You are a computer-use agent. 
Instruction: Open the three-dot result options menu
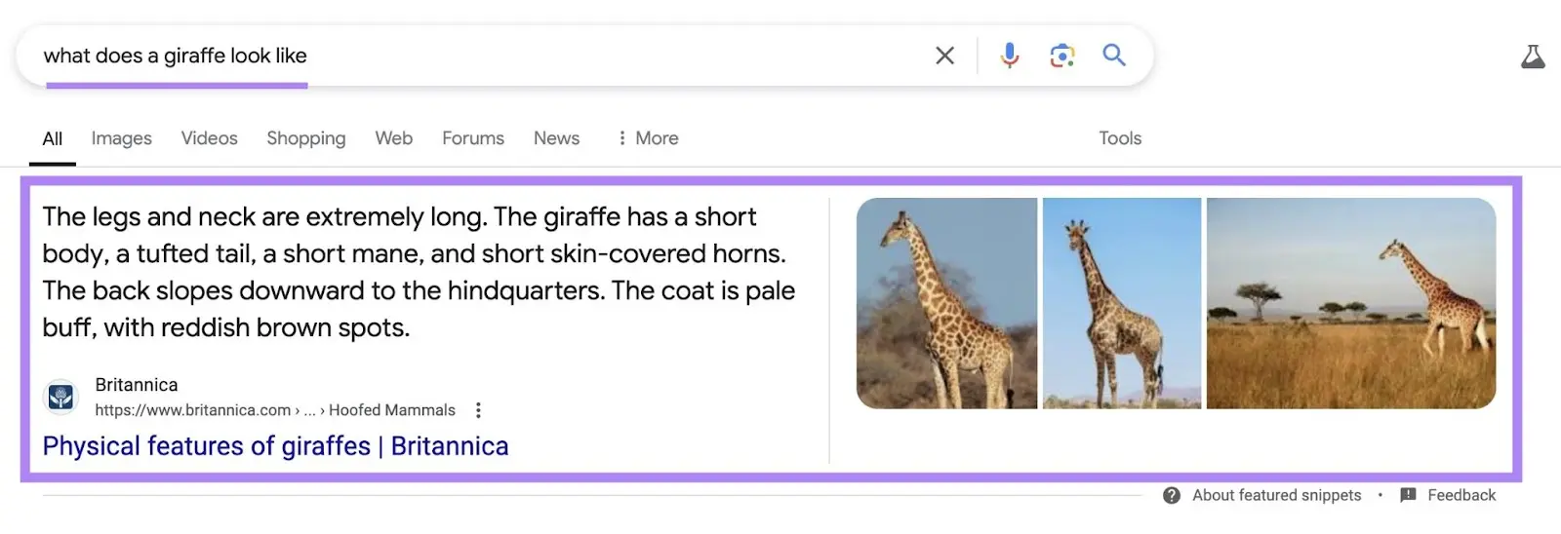[x=478, y=410]
